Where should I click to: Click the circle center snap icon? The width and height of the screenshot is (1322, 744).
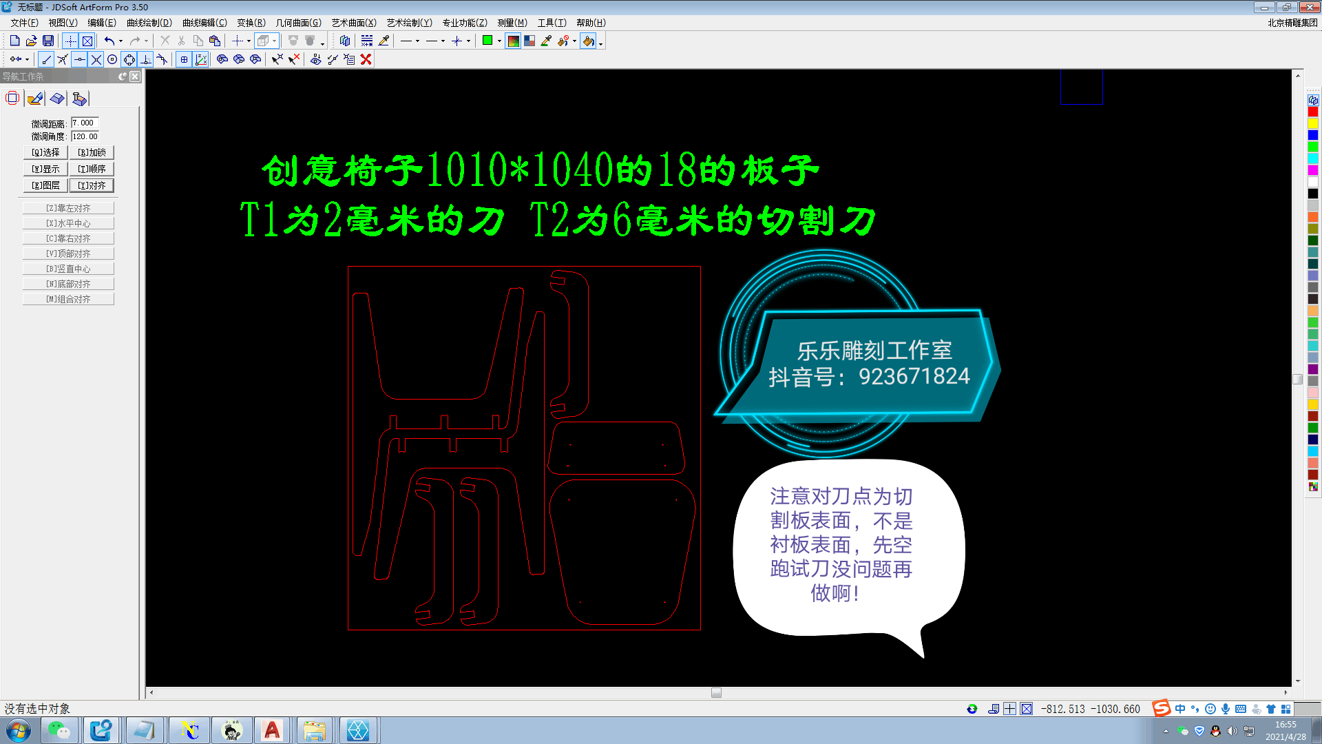(112, 59)
